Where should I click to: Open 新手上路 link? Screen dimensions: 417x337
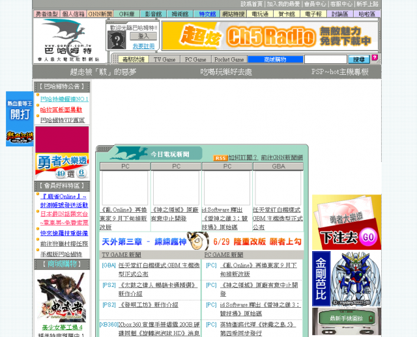[367, 4]
